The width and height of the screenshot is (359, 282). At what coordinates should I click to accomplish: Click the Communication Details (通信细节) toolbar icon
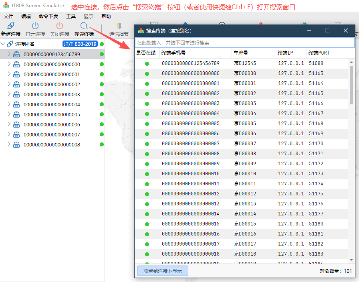[119, 26]
